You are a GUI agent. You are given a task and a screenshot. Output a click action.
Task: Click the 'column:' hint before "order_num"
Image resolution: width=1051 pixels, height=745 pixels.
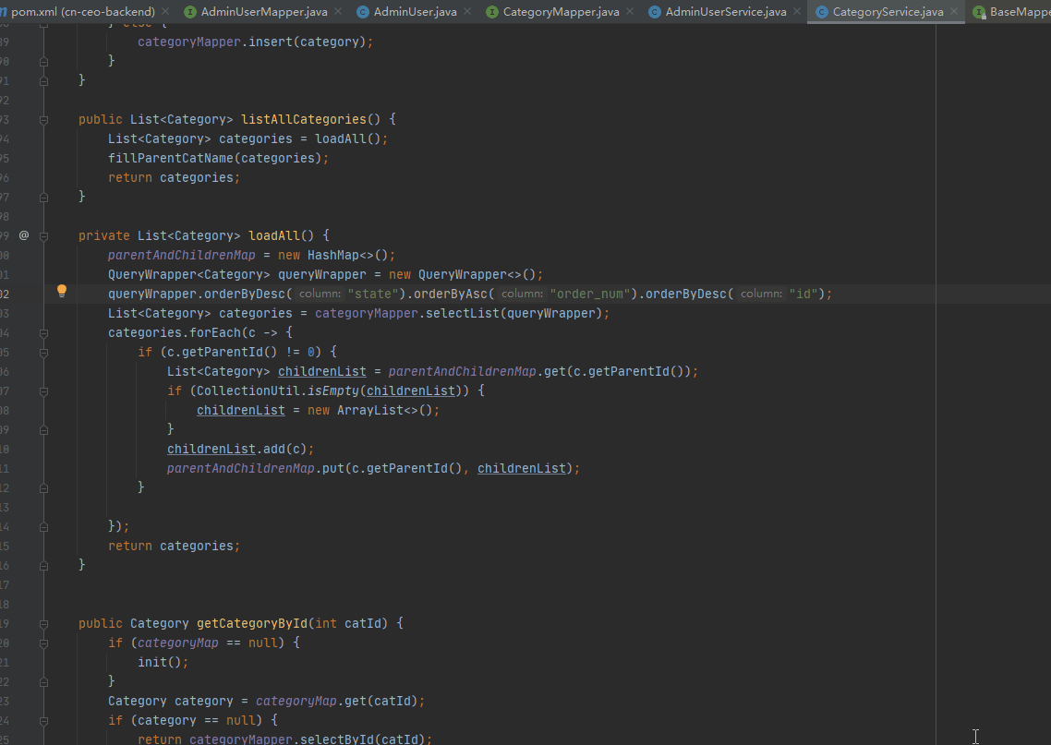(522, 294)
